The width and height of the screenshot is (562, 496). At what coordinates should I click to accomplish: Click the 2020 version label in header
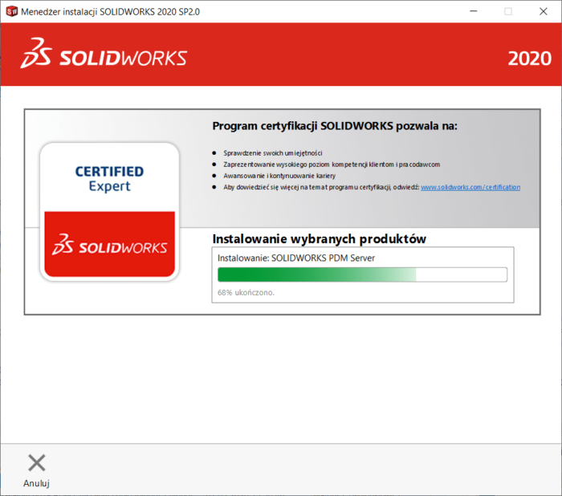pyautogui.click(x=529, y=59)
